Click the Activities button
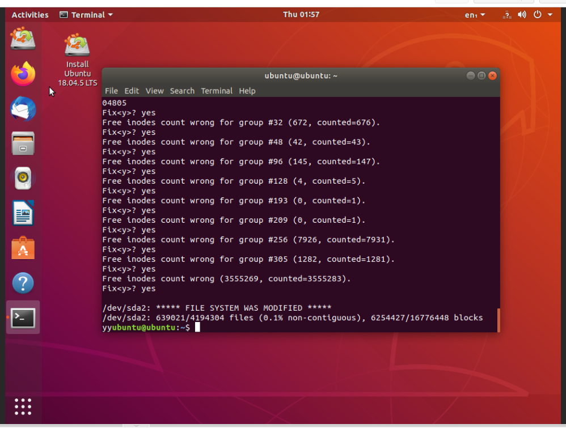566x428 pixels. point(30,15)
